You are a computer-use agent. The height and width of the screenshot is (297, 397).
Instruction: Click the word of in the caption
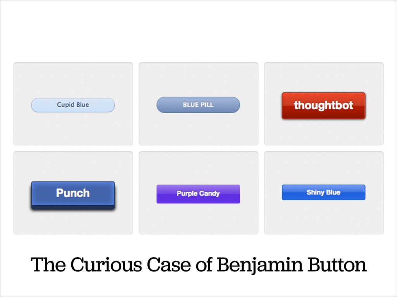pyautogui.click(x=204, y=265)
